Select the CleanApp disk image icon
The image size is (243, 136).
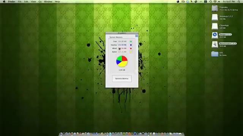click(215, 26)
